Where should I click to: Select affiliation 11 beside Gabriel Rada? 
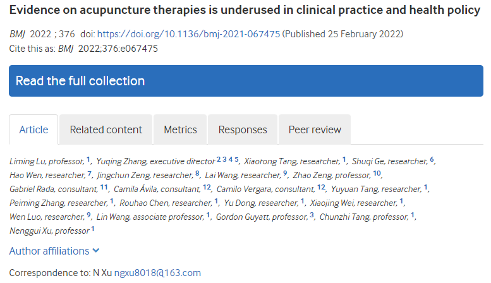(x=104, y=188)
